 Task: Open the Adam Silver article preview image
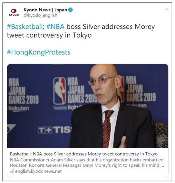(87, 106)
